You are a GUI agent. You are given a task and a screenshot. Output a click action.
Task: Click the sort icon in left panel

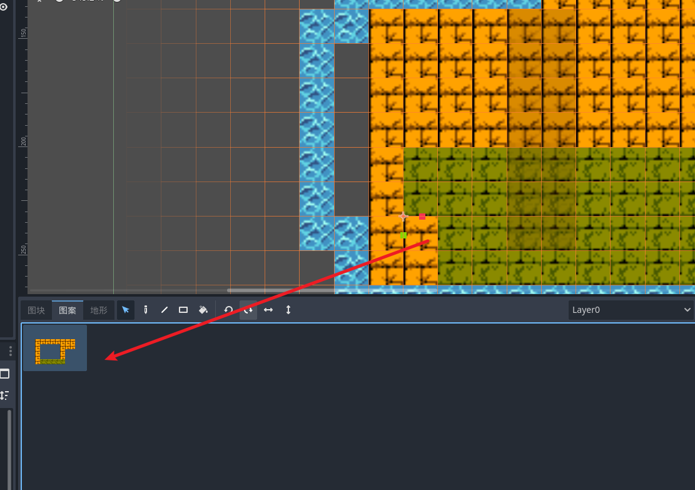coord(4,395)
